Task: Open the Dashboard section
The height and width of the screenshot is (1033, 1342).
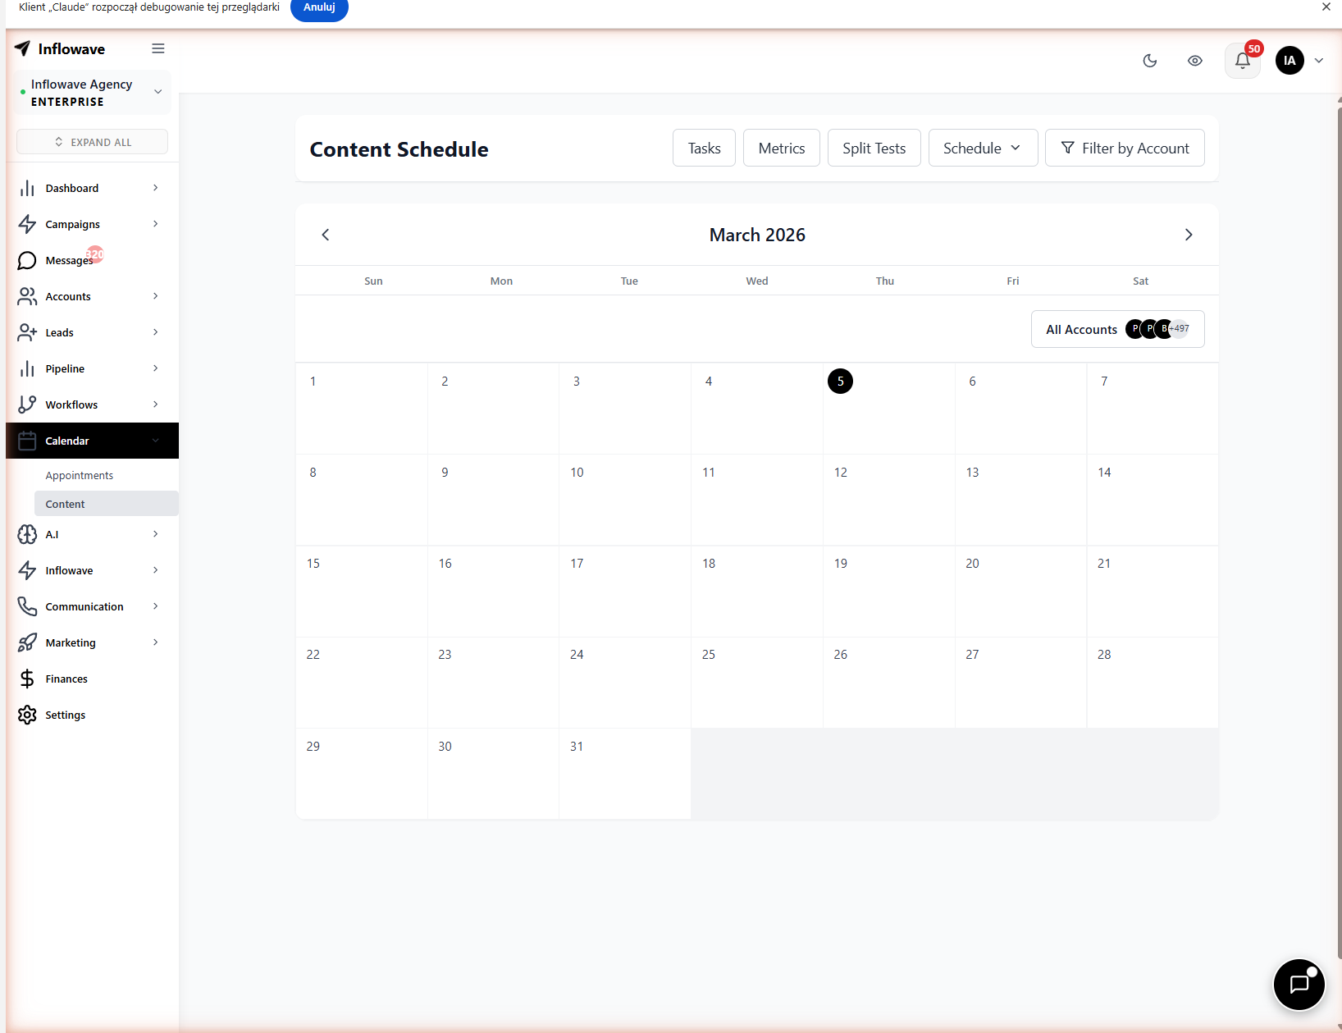Action: [71, 188]
